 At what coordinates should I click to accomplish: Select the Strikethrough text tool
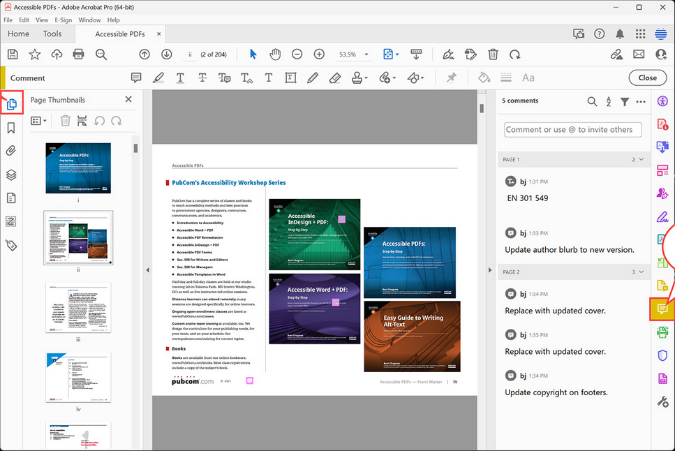(202, 77)
